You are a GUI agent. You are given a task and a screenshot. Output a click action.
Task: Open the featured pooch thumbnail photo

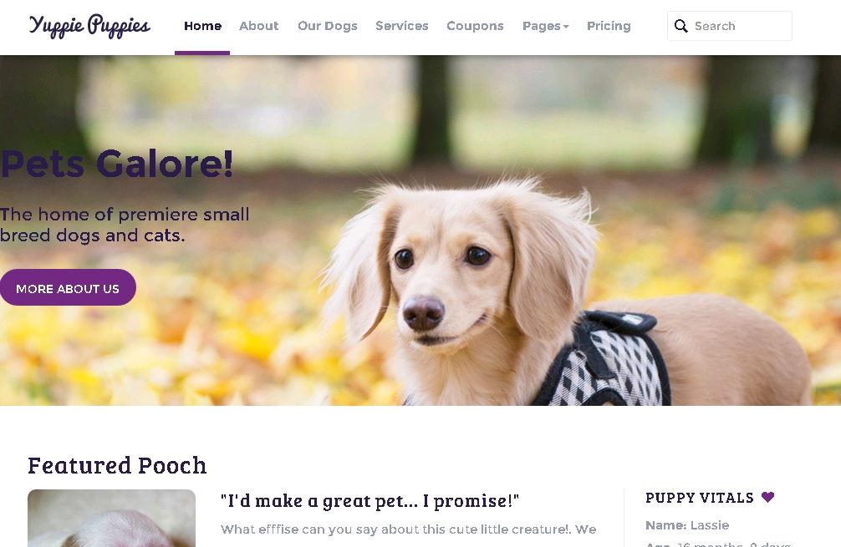[111, 518]
